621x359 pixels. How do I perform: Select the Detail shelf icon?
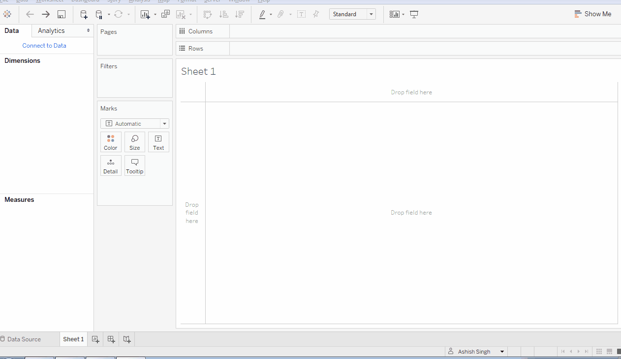pyautogui.click(x=111, y=166)
